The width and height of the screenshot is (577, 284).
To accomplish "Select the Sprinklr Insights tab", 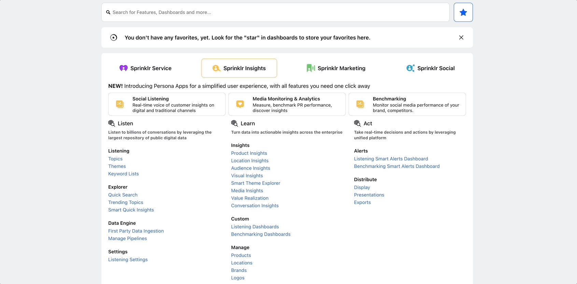I will (239, 68).
